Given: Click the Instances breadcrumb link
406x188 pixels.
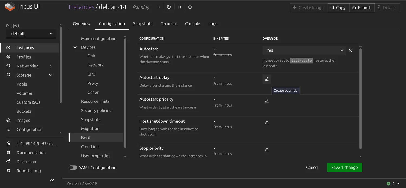Looking at the screenshot, I should (x=81, y=7).
